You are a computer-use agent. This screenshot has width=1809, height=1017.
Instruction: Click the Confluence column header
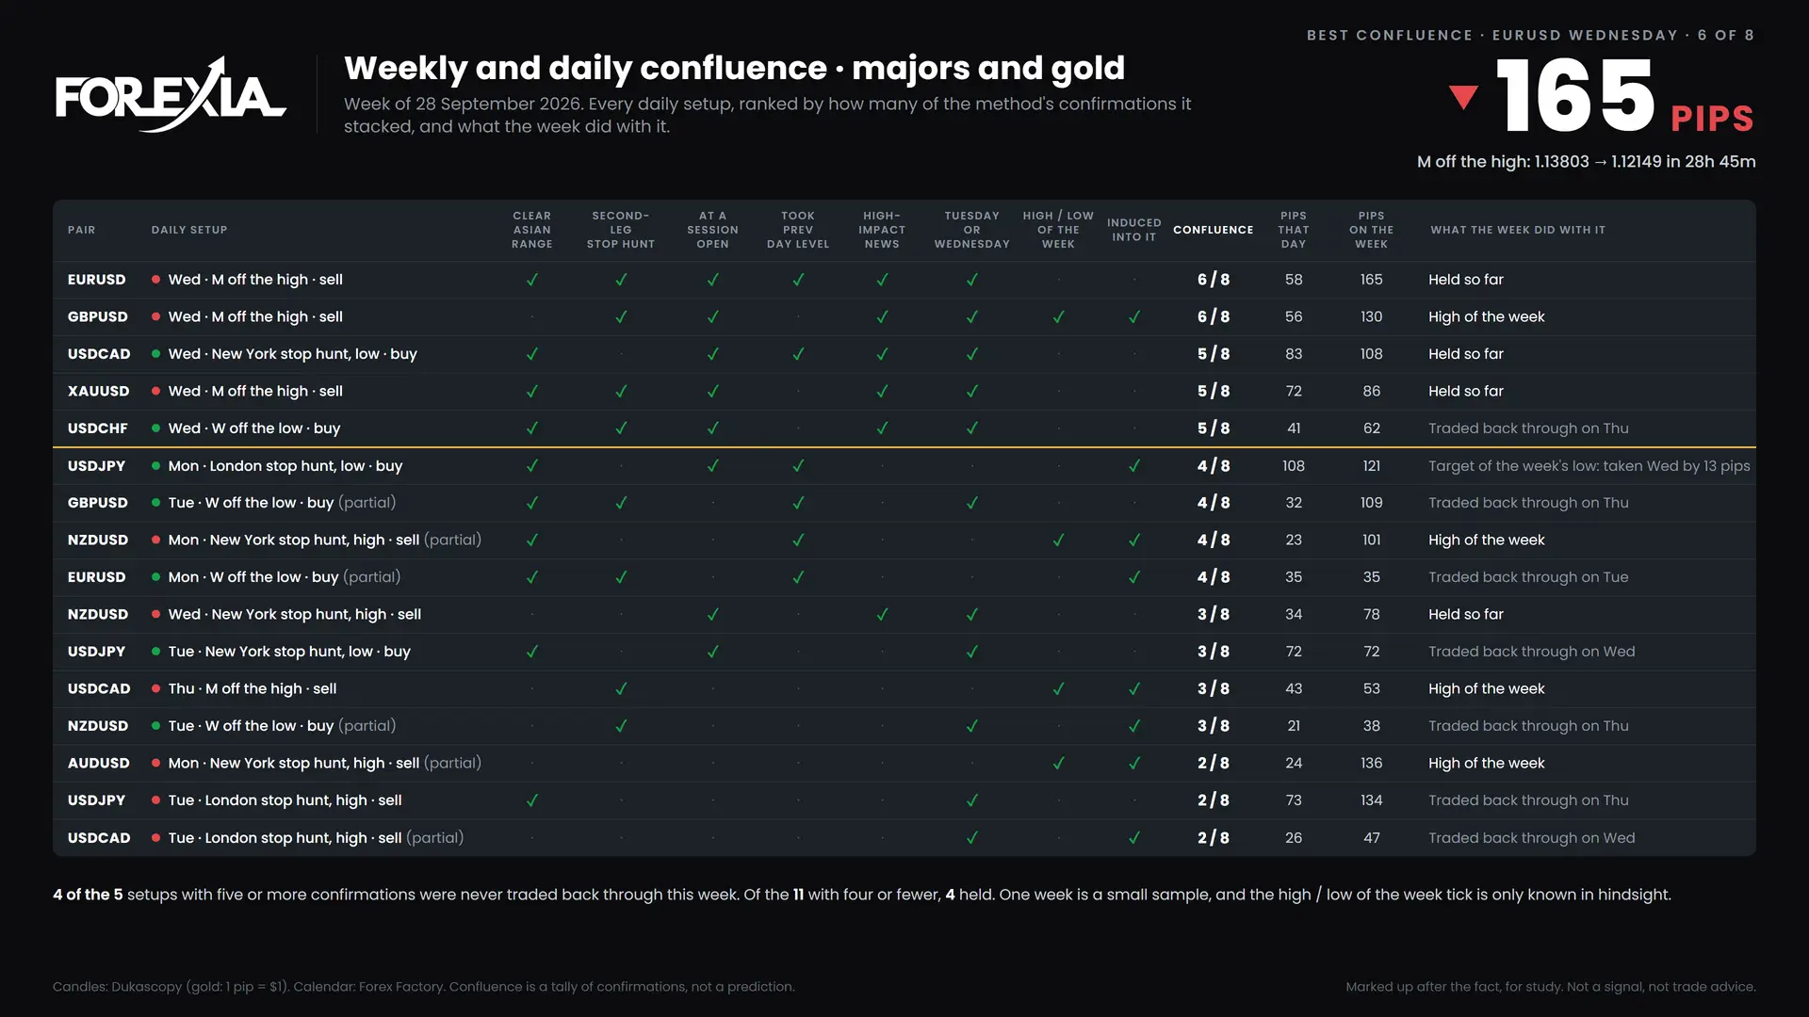1214,230
